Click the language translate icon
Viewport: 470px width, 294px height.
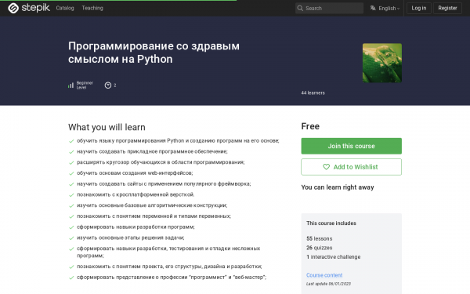(373, 8)
